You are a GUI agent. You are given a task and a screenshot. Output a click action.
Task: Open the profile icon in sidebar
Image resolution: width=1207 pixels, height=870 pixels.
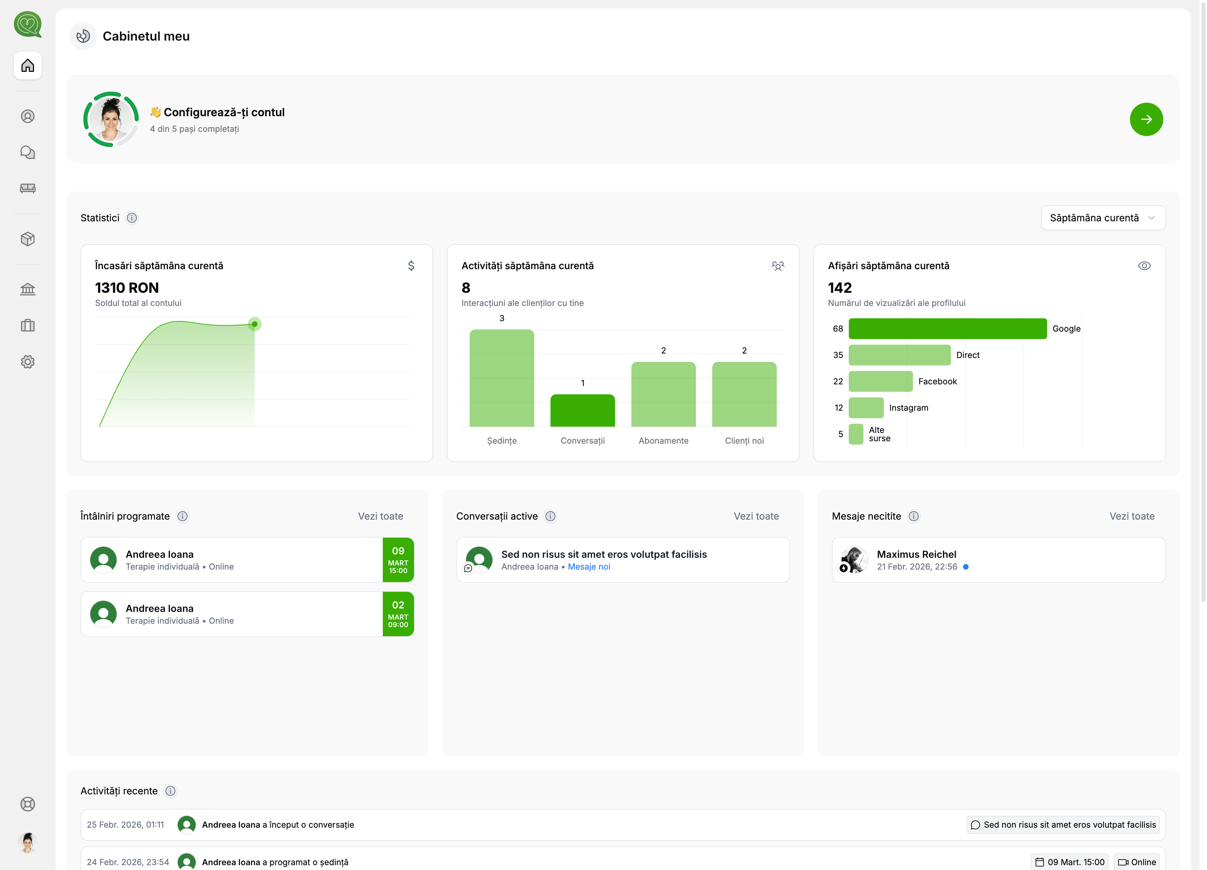28,117
